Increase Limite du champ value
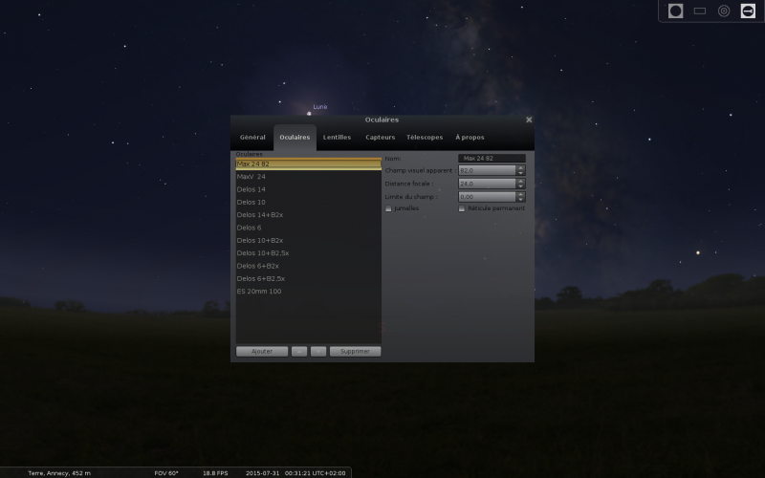 point(520,194)
